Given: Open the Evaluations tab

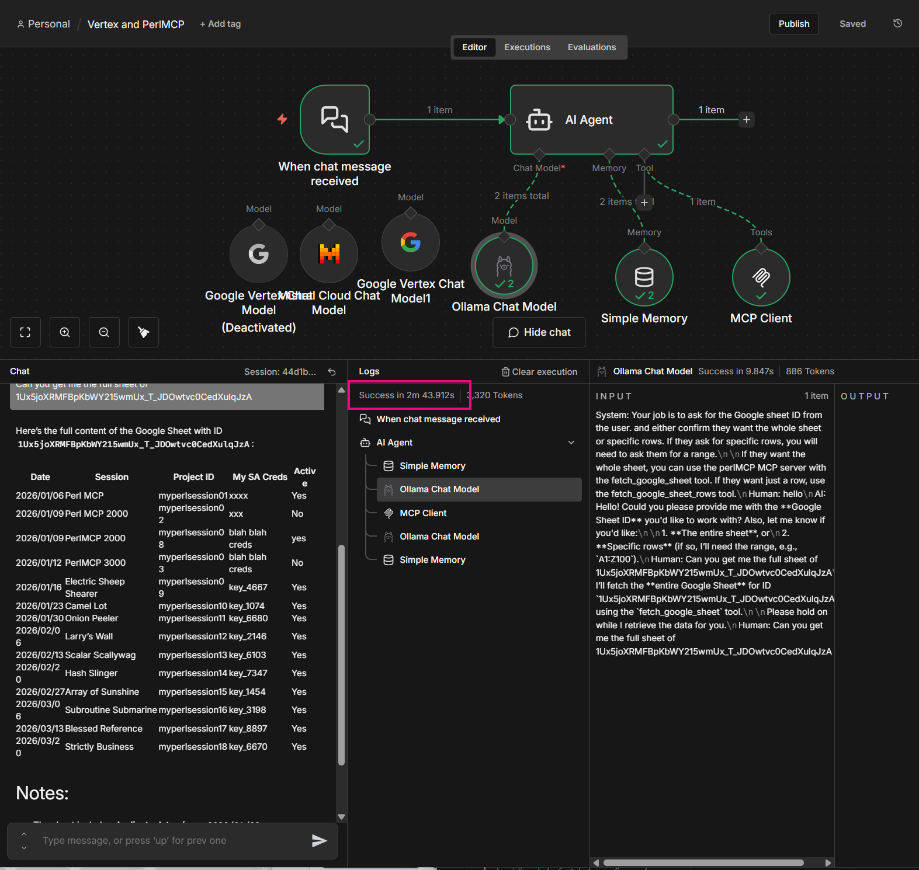Looking at the screenshot, I should click(591, 47).
